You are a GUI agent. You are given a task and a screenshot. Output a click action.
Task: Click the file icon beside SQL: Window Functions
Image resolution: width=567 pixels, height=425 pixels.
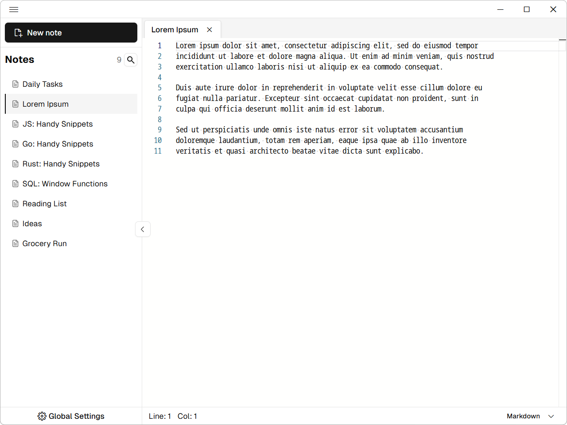click(16, 184)
